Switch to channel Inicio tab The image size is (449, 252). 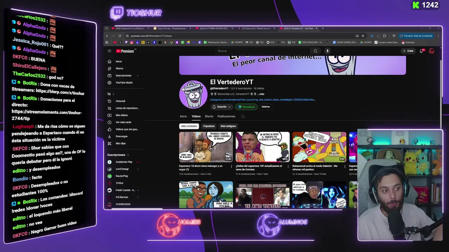(x=183, y=117)
